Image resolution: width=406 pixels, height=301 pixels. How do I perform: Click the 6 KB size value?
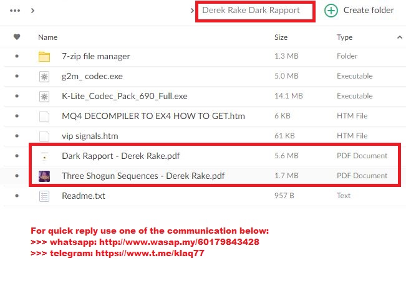[x=283, y=116]
